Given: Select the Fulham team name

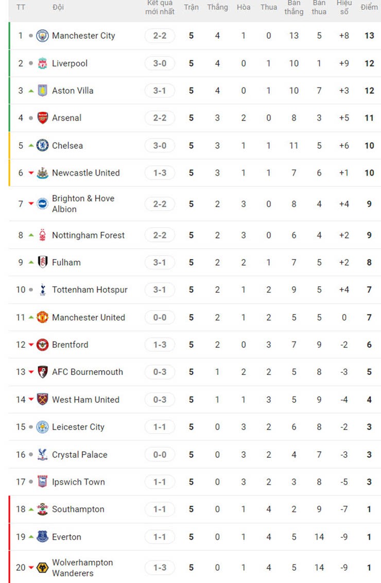Looking at the screenshot, I should 66,263.
